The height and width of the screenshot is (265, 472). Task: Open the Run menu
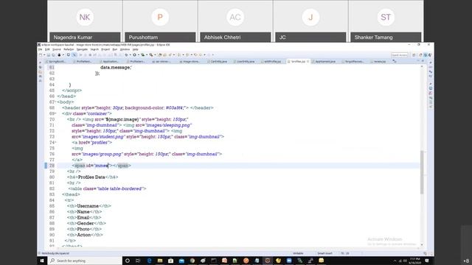pyautogui.click(x=115, y=49)
